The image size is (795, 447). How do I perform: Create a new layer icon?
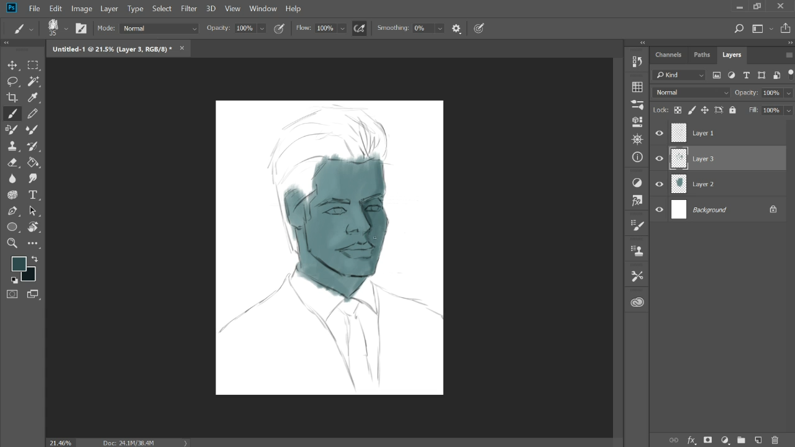[758, 440]
